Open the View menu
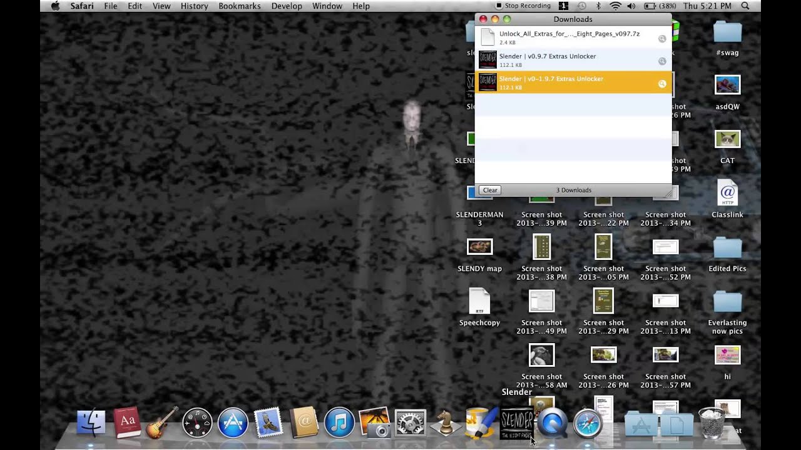This screenshot has width=801, height=450. (161, 6)
